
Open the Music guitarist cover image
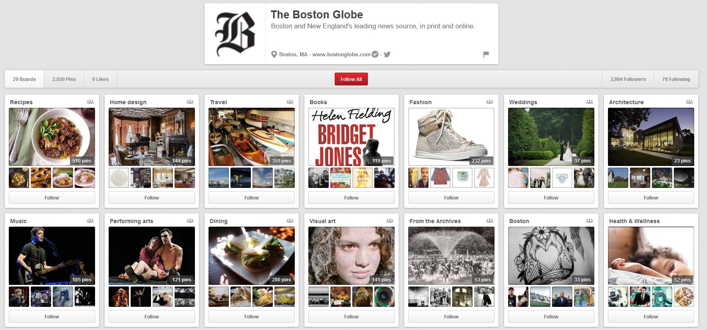52,256
